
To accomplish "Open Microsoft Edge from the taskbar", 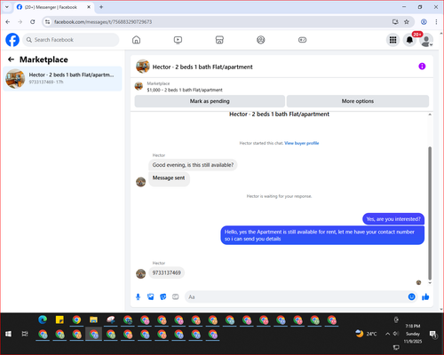I will coord(43,319).
